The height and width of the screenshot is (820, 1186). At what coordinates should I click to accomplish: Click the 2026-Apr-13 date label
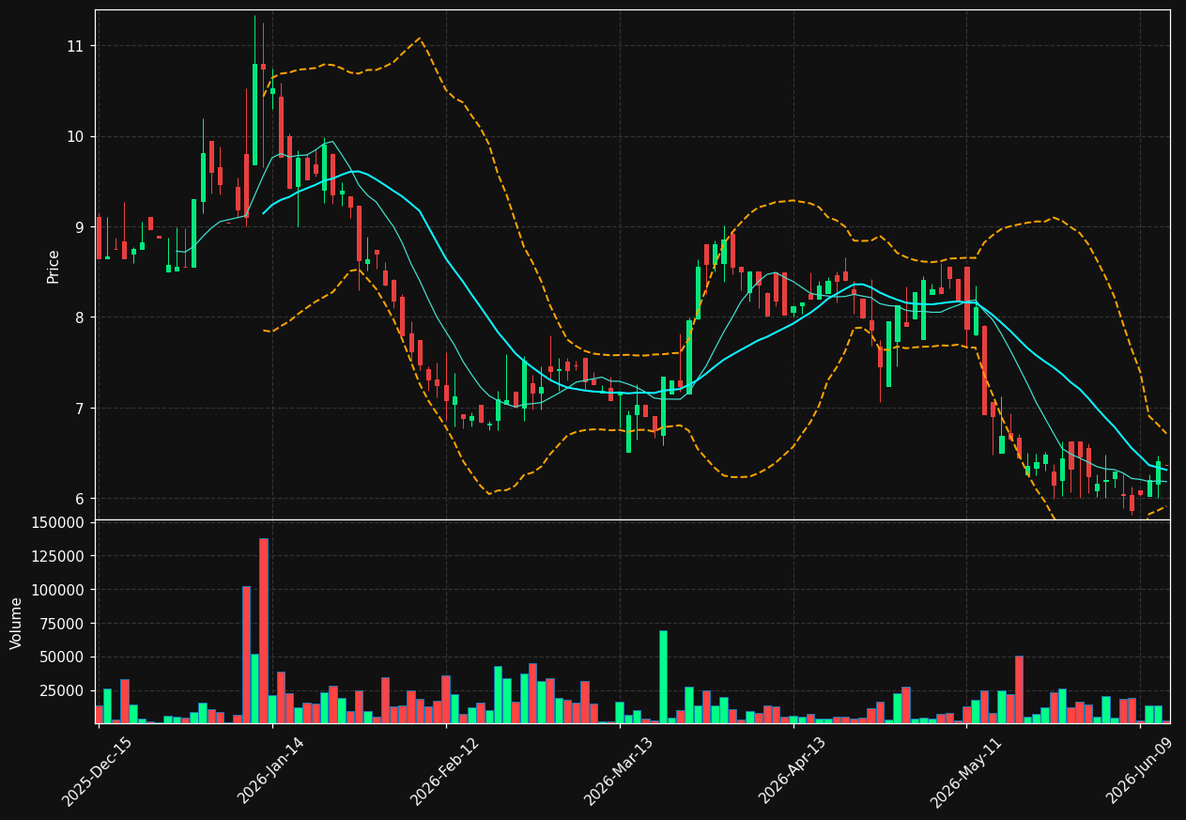pos(793,771)
